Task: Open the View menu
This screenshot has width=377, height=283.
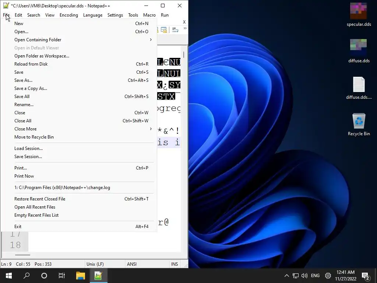Action: point(50,15)
